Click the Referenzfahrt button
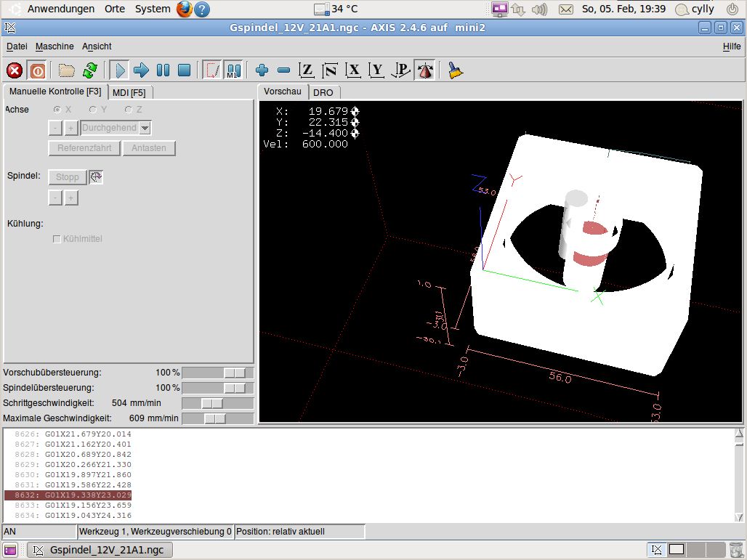 [x=84, y=148]
